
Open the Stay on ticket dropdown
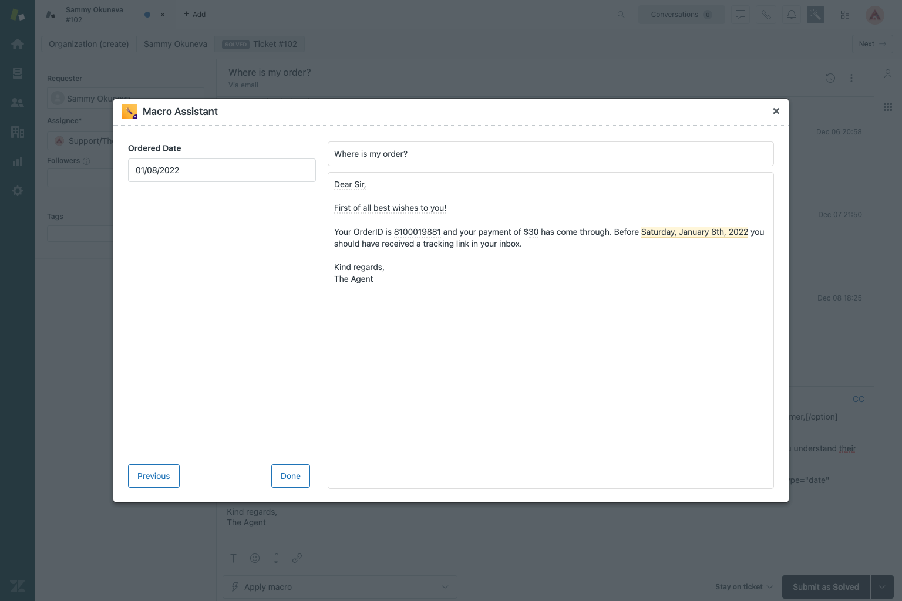743,587
